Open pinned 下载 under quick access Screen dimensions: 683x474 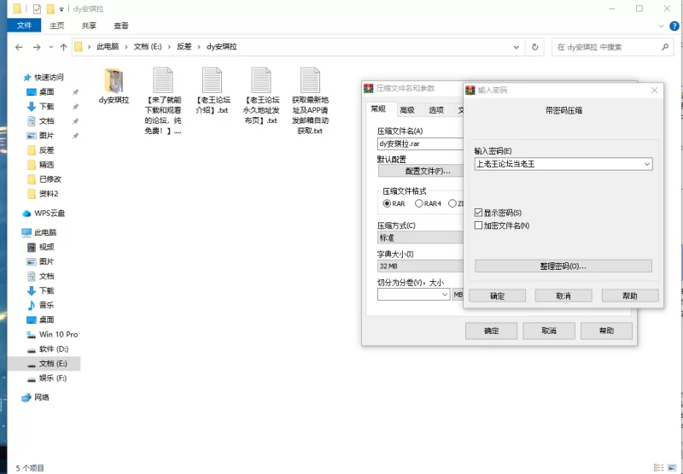tap(41, 107)
